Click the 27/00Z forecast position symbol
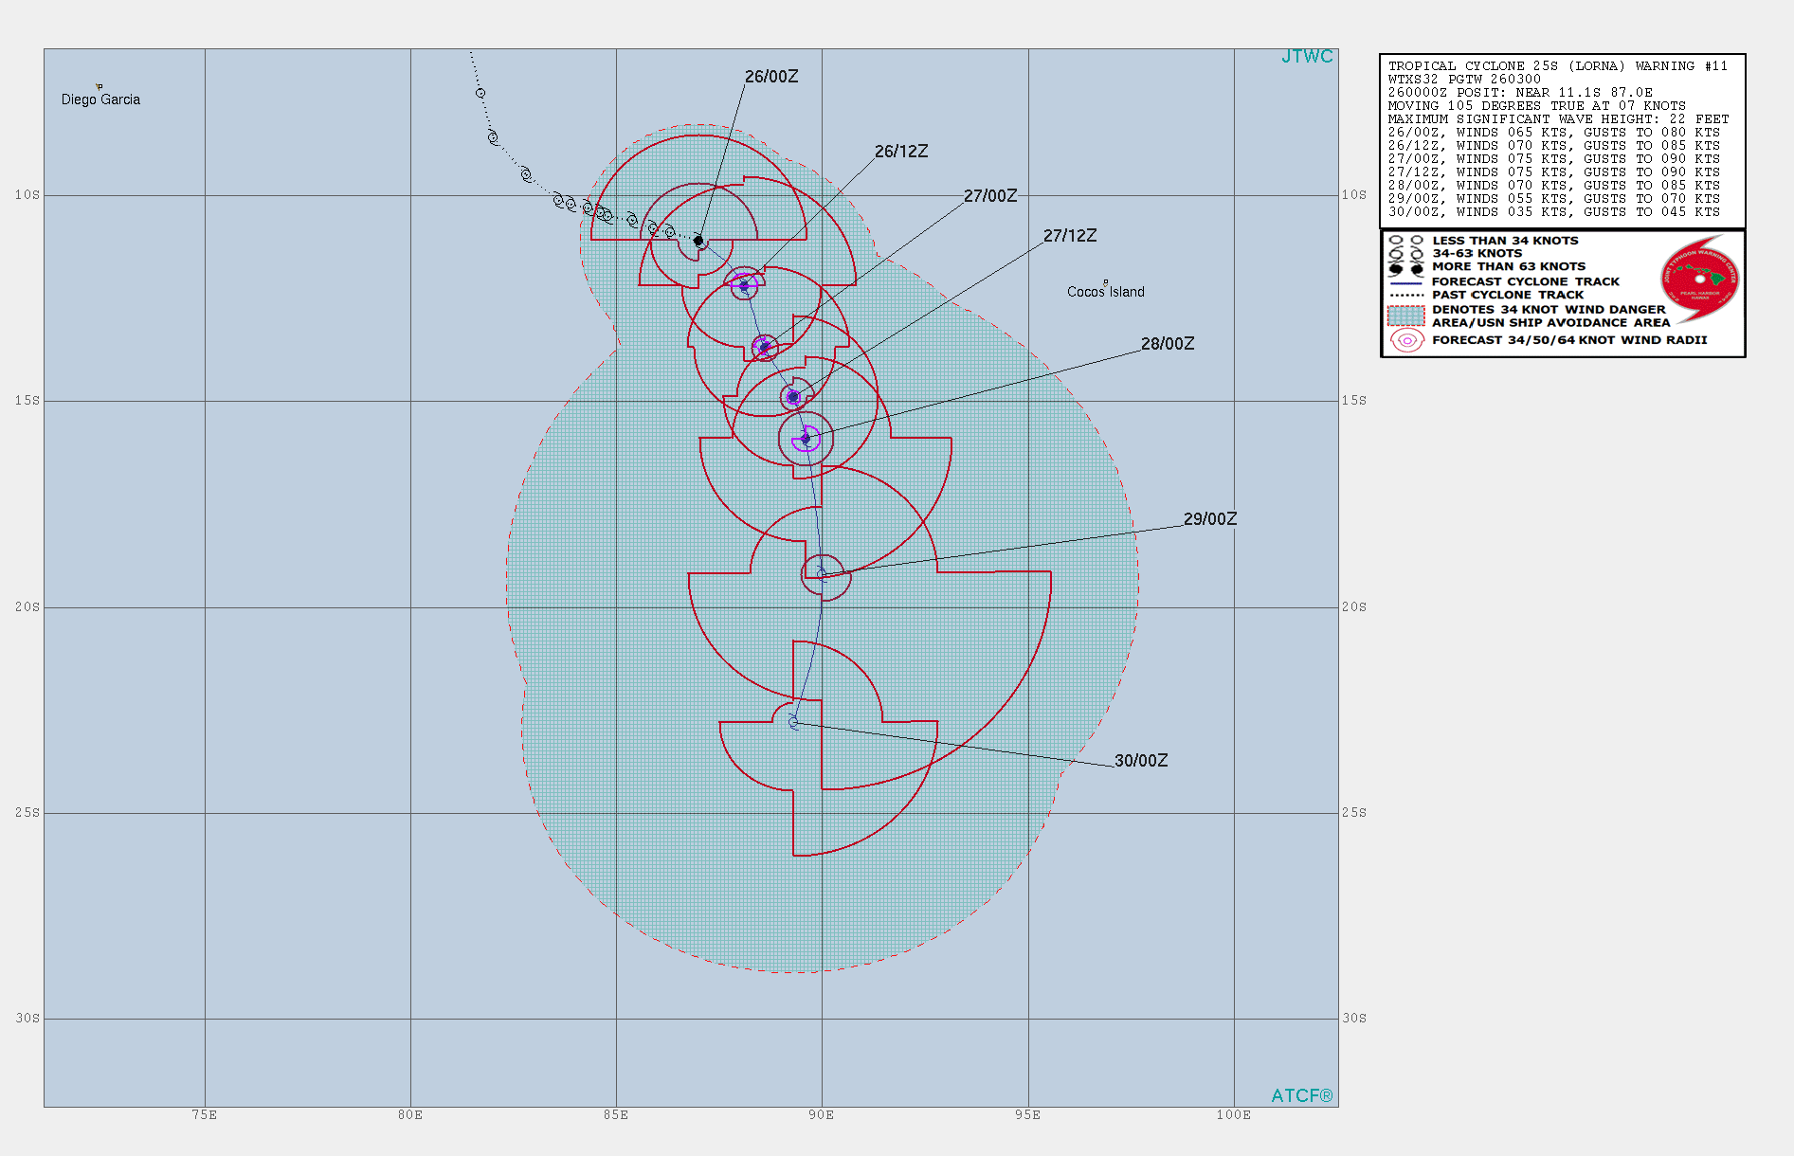The height and width of the screenshot is (1156, 1794). [x=765, y=348]
